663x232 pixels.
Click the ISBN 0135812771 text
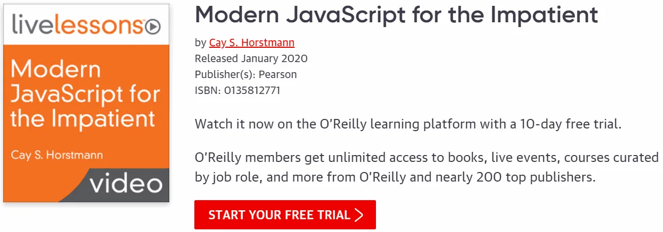(238, 90)
